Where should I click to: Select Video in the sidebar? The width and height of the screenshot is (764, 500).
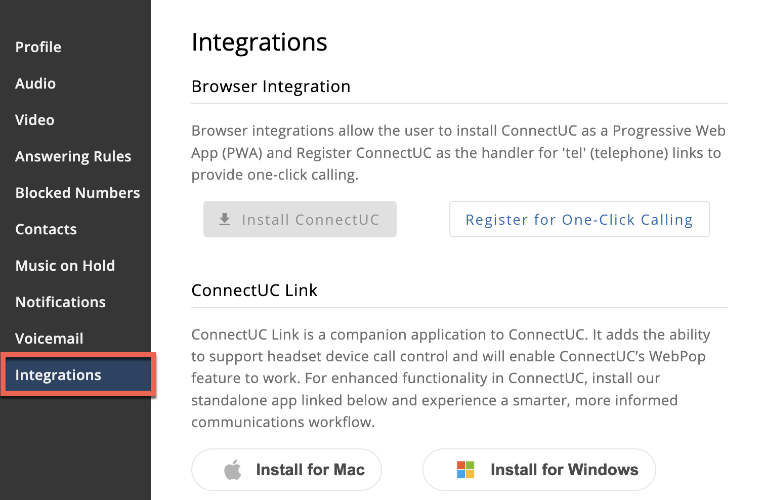pyautogui.click(x=35, y=120)
